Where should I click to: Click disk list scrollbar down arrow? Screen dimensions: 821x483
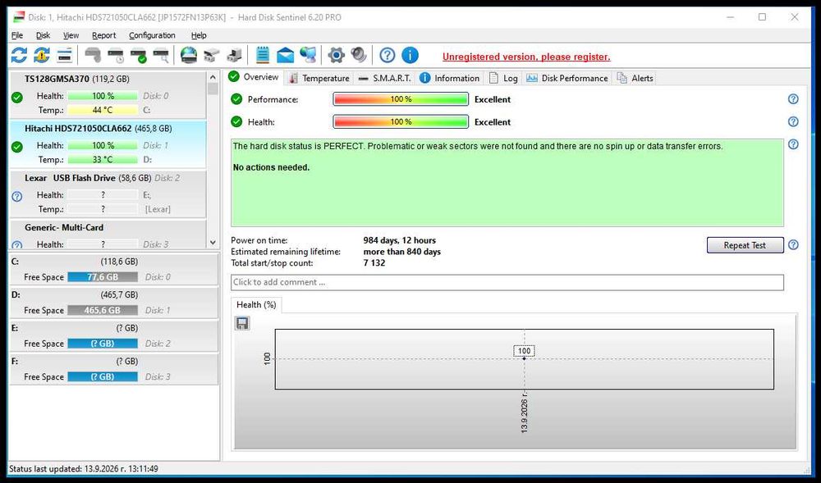pyautogui.click(x=213, y=243)
